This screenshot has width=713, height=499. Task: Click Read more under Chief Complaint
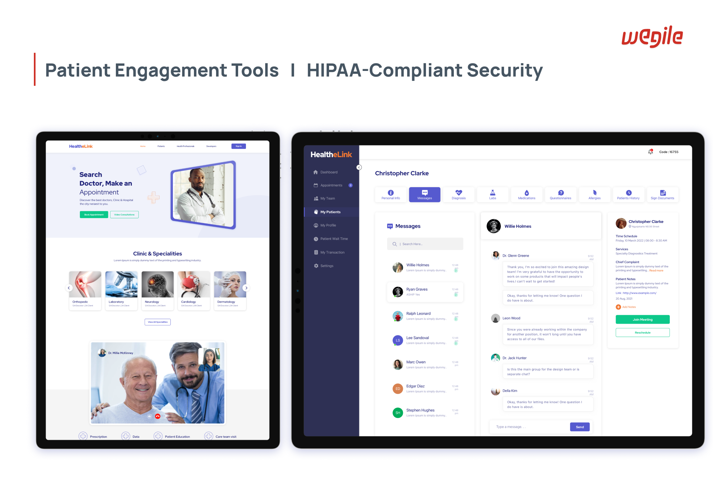[x=656, y=271]
